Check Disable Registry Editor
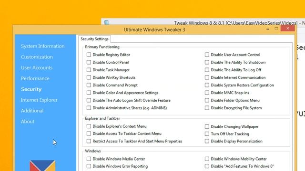This screenshot has width=305, height=171. click(x=89, y=55)
